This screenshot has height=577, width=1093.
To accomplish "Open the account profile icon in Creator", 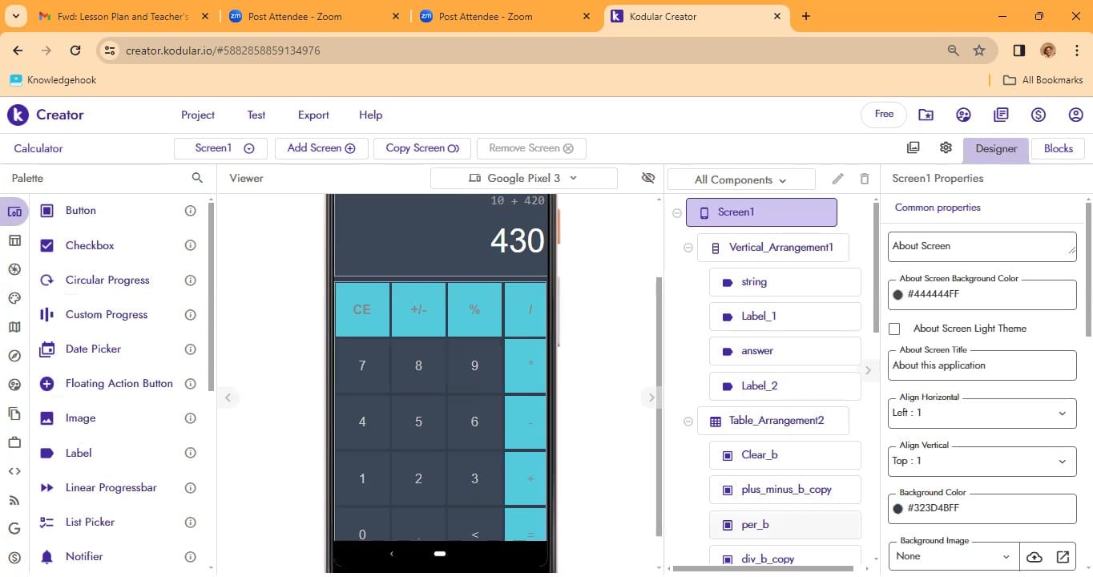I will point(1075,115).
